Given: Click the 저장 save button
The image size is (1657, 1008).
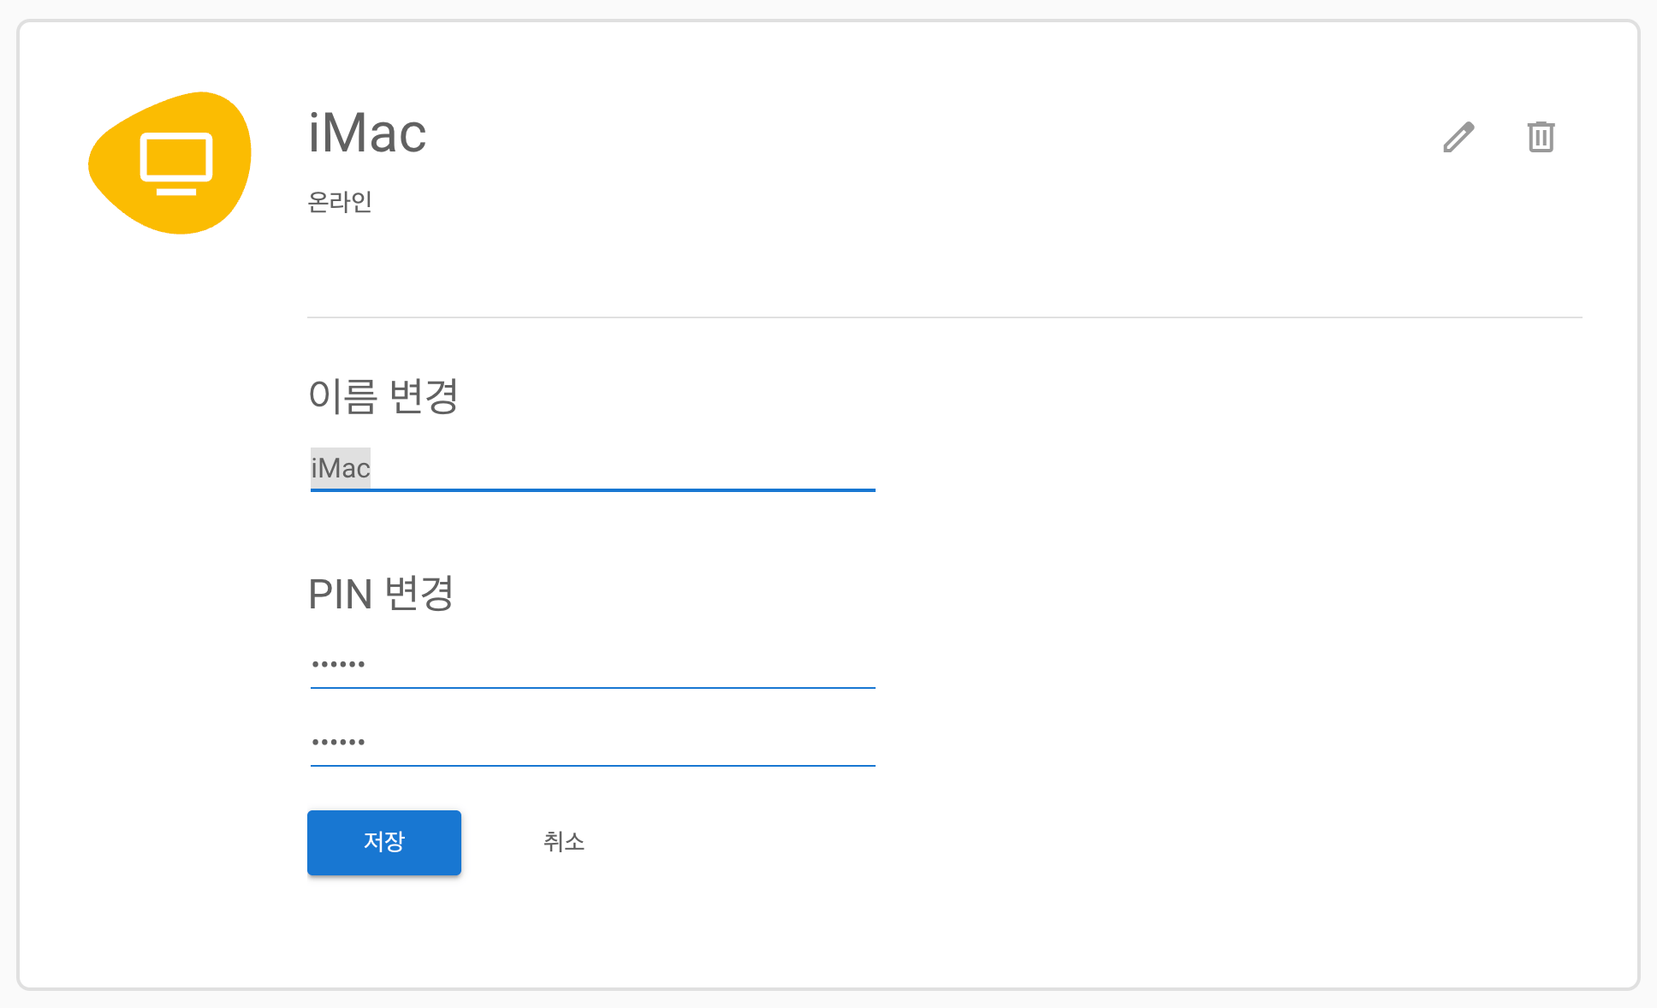Looking at the screenshot, I should click(383, 842).
